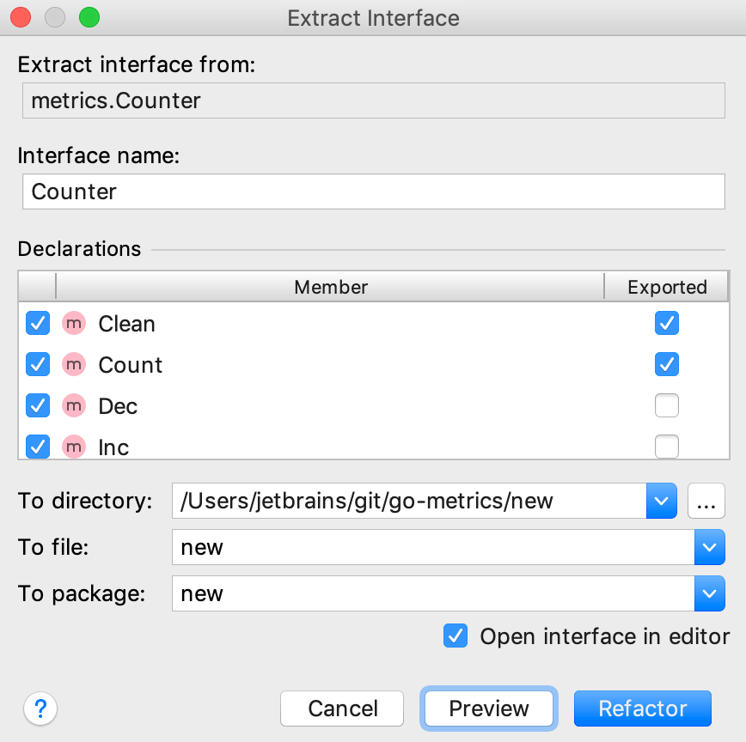The height and width of the screenshot is (742, 746).
Task: Click the Member column header
Action: (330, 287)
